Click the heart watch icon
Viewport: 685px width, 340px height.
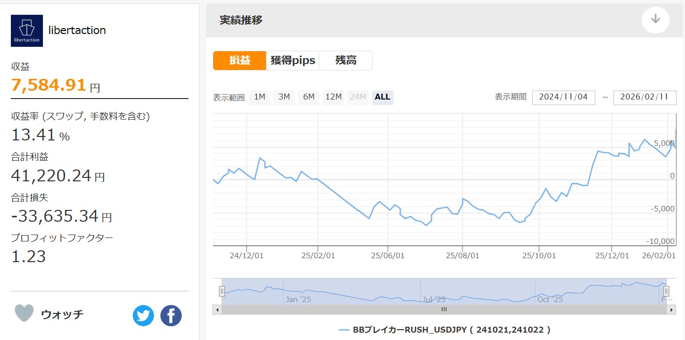24,313
